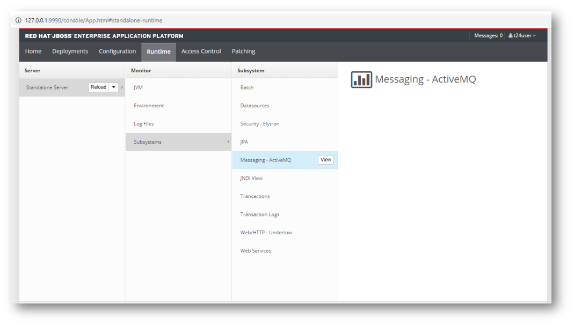Open the Patching tab
Viewport: 574px width, 326px height.
(243, 51)
